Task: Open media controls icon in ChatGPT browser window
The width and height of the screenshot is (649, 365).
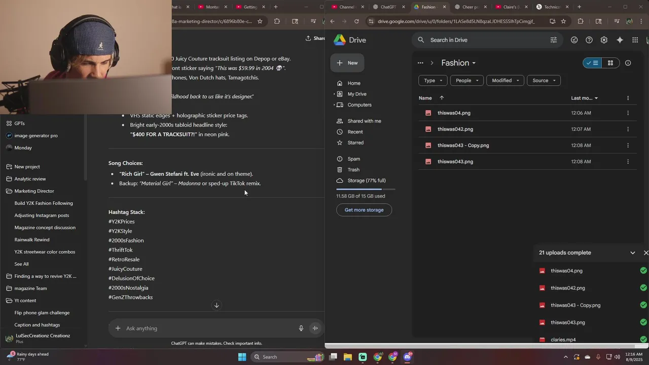Action: (x=313, y=21)
